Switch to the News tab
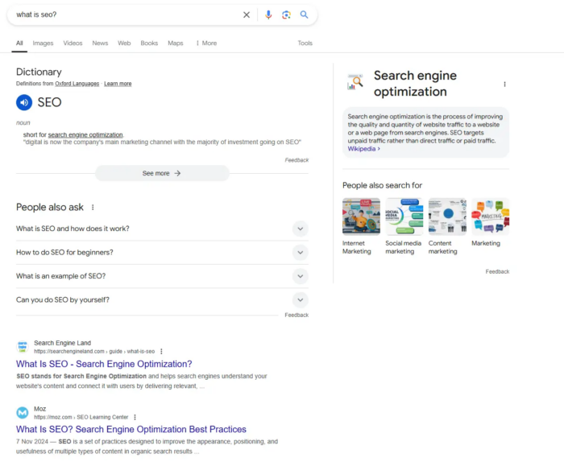 (100, 43)
